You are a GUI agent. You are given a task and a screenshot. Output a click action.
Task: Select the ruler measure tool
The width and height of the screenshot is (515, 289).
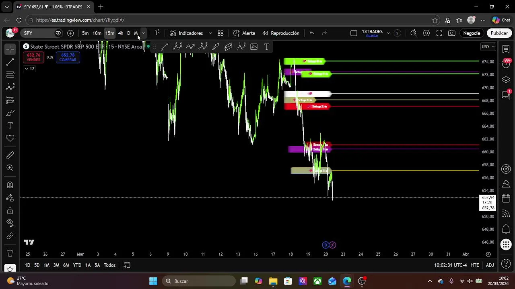[x=10, y=155]
